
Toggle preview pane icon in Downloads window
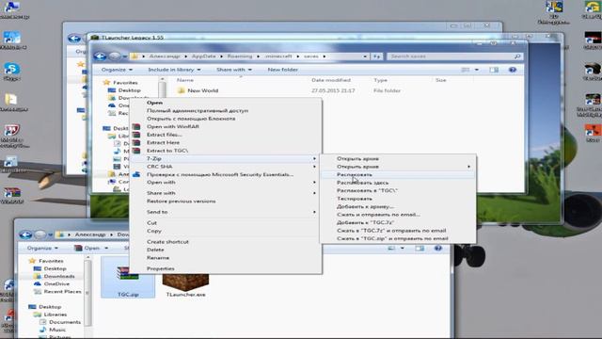coord(420,249)
